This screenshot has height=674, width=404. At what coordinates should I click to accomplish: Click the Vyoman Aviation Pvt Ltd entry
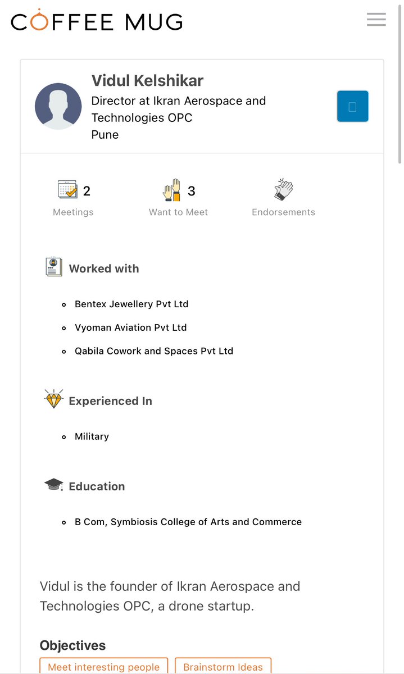[x=130, y=327]
